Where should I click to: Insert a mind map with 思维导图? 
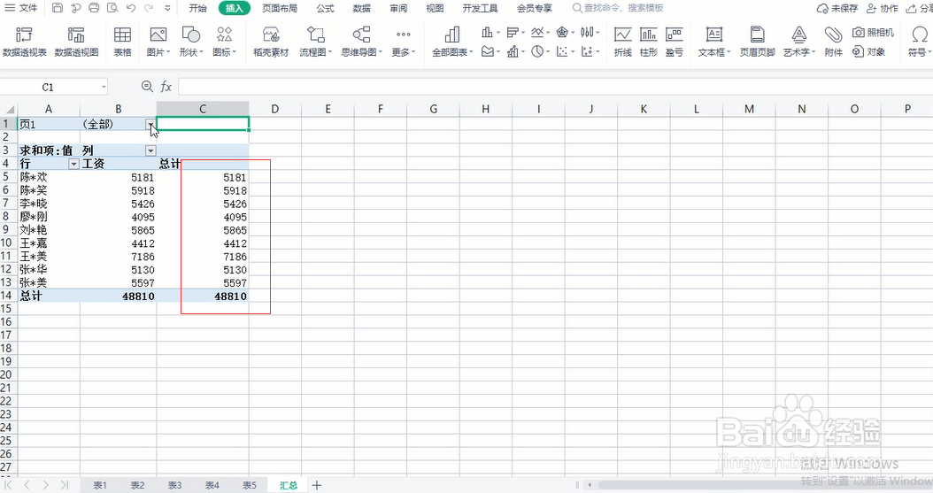coord(362,41)
